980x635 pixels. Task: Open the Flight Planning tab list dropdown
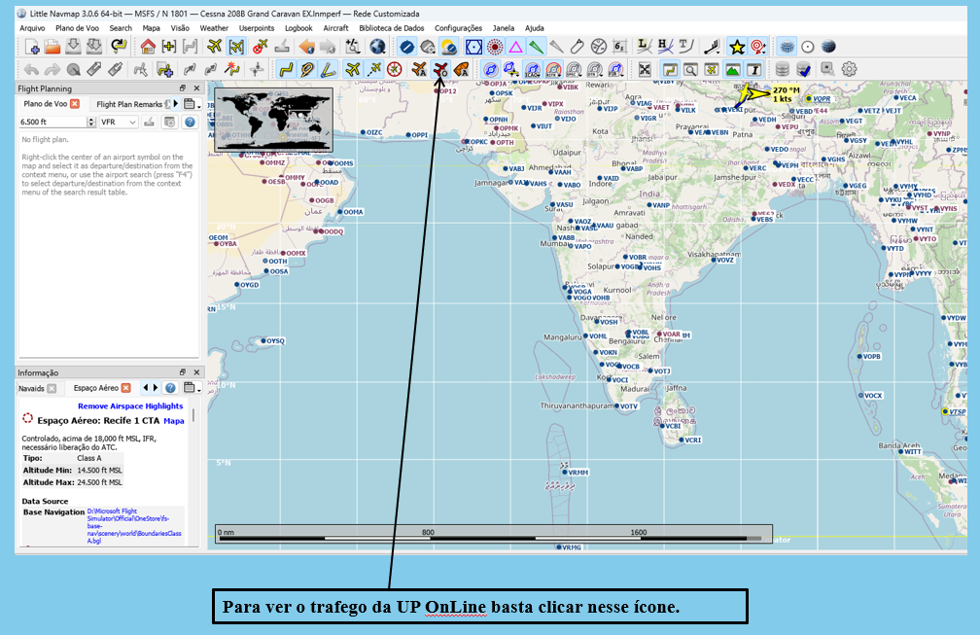191,104
